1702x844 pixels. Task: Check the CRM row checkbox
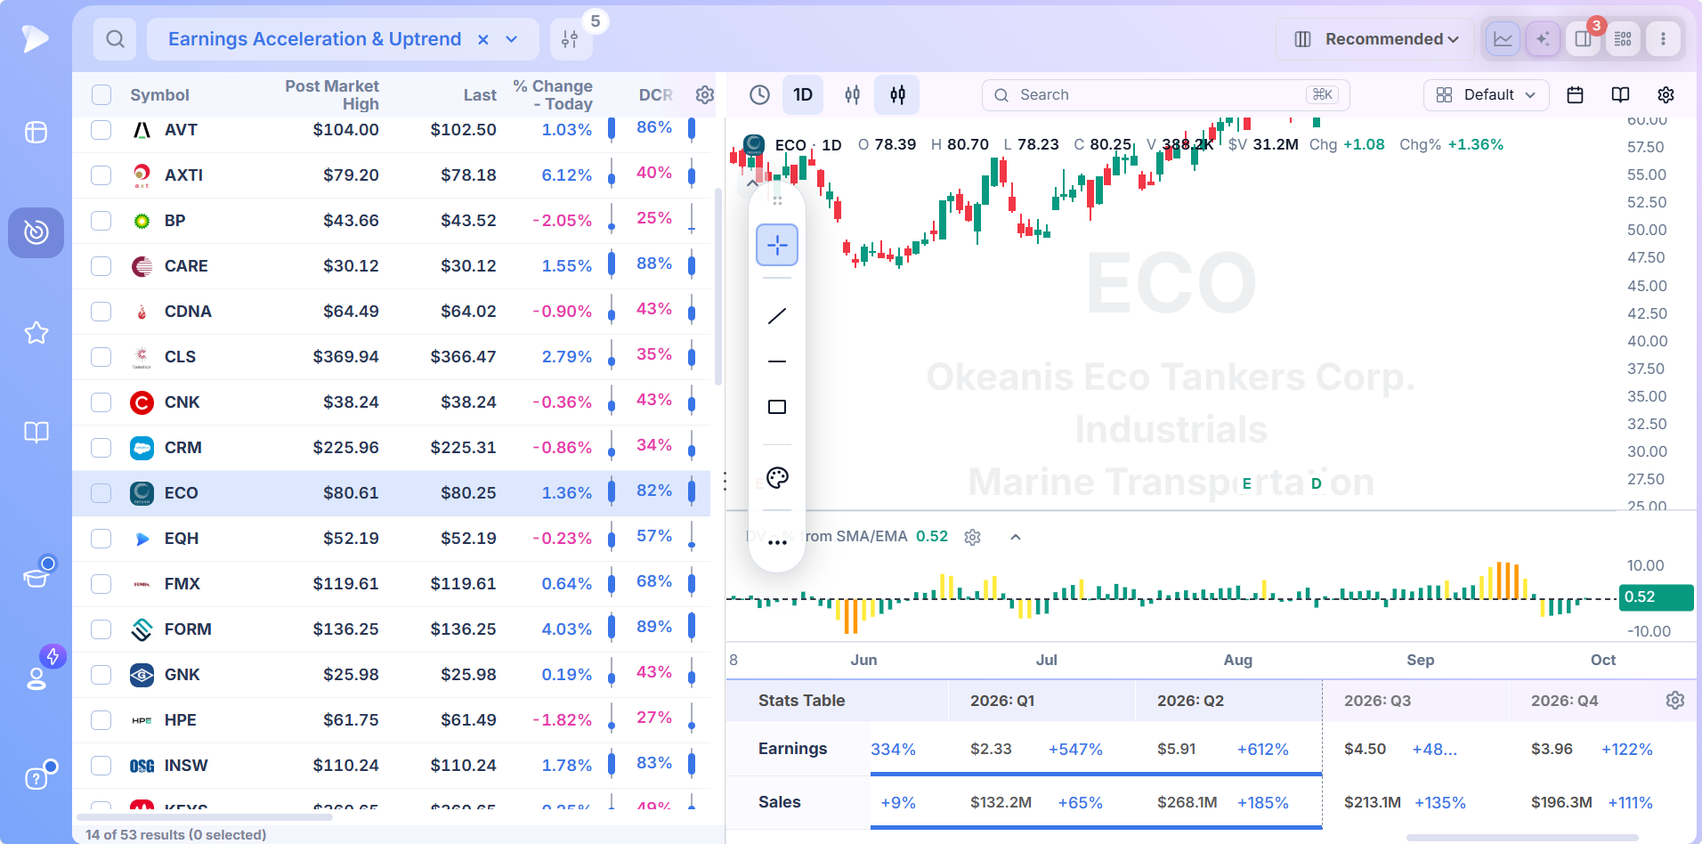coord(101,448)
